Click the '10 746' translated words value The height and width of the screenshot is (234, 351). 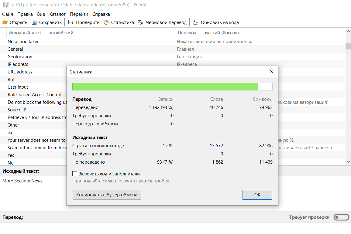pyautogui.click(x=216, y=107)
